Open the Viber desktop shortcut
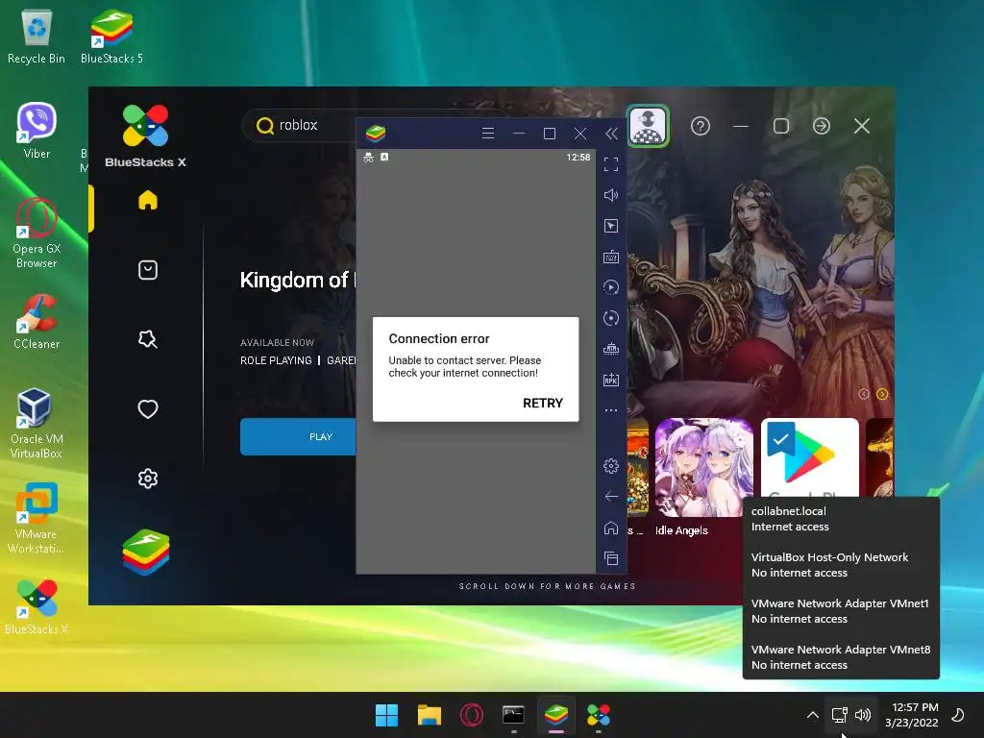This screenshot has height=738, width=984. pyautogui.click(x=37, y=131)
